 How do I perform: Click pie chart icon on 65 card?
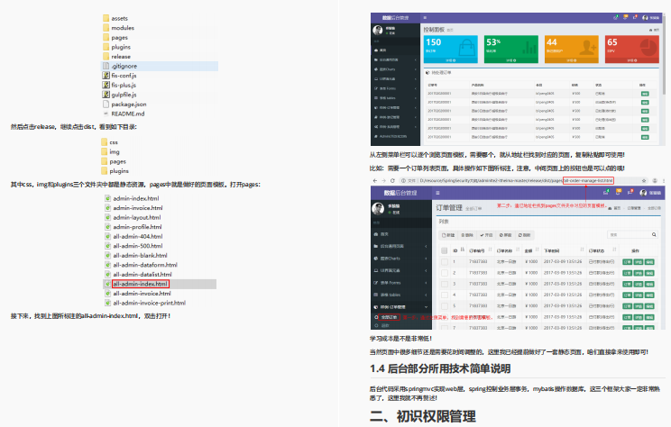pos(649,47)
